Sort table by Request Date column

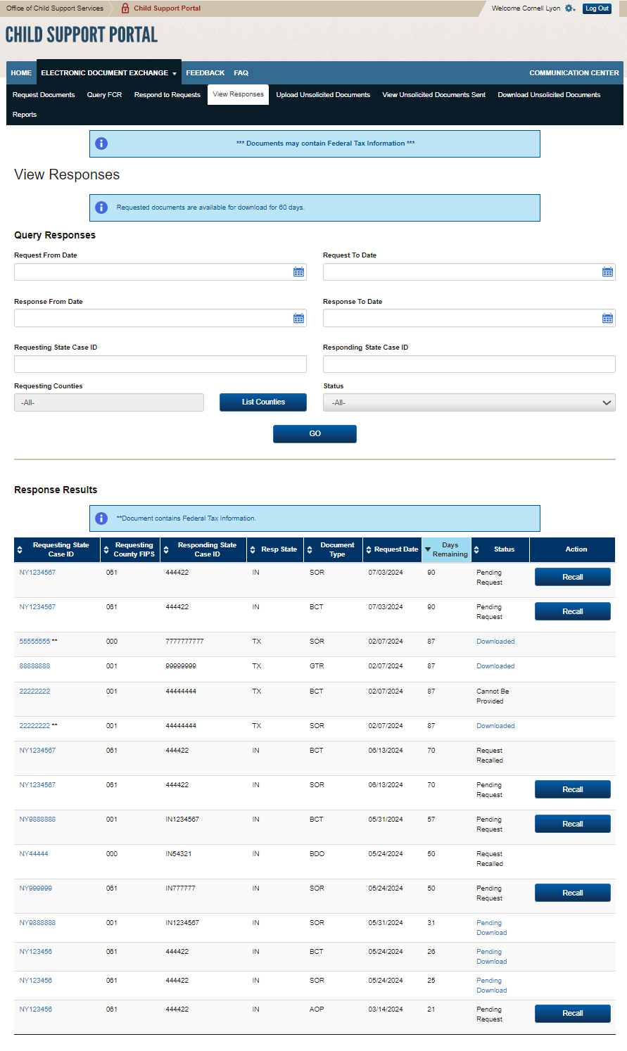click(368, 550)
